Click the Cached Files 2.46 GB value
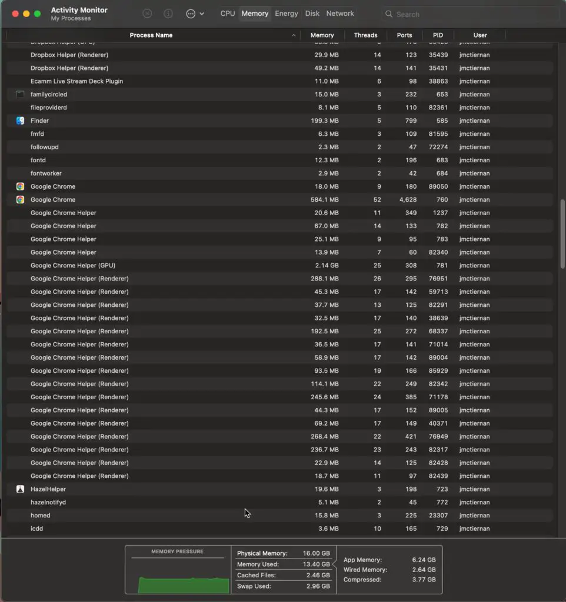 (318, 575)
